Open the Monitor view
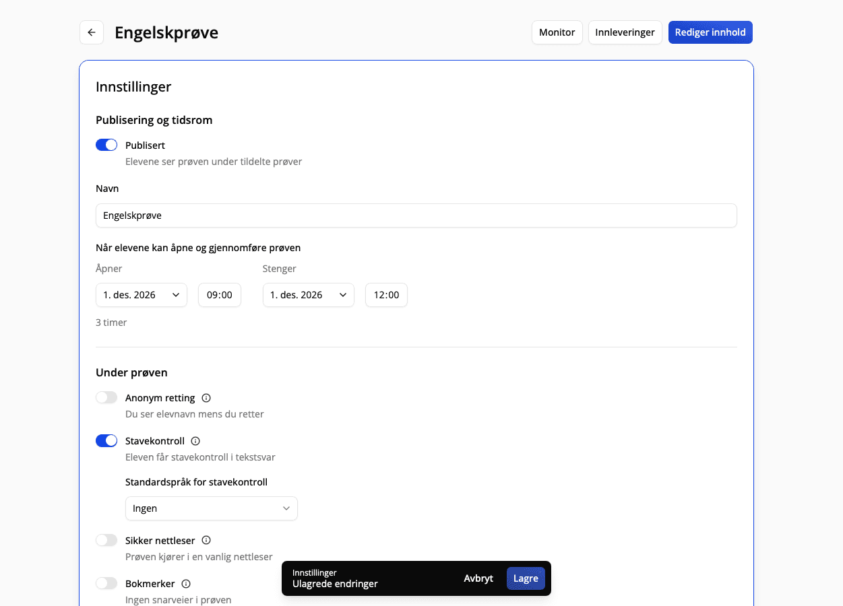This screenshot has width=843, height=606. coord(557,32)
